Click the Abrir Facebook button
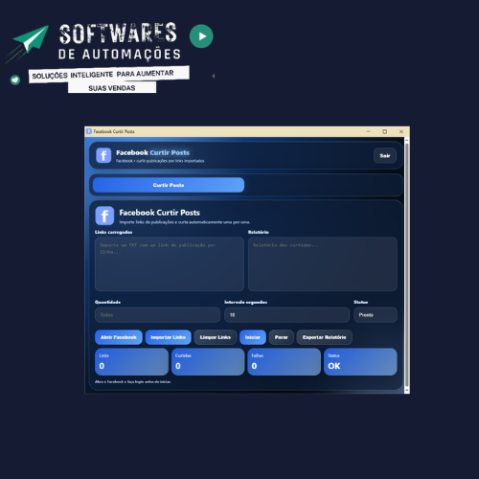479x479 pixels. (119, 337)
